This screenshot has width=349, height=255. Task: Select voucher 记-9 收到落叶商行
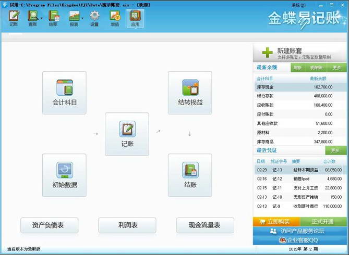(300, 206)
